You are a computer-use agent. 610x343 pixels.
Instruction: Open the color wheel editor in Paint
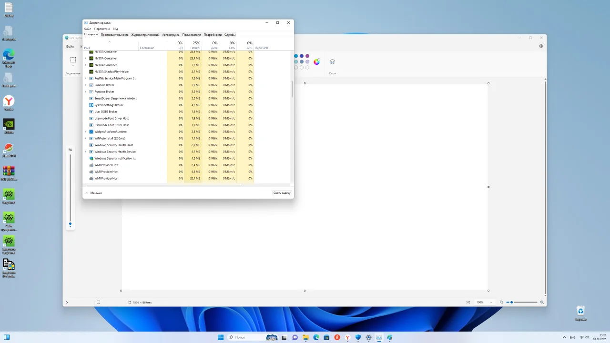pyautogui.click(x=317, y=61)
